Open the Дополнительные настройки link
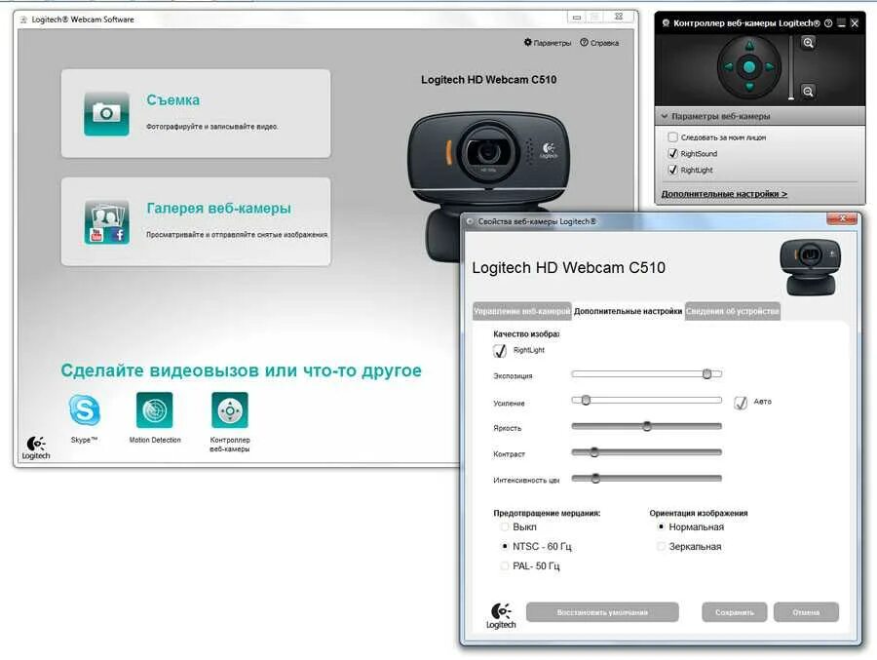 724,194
